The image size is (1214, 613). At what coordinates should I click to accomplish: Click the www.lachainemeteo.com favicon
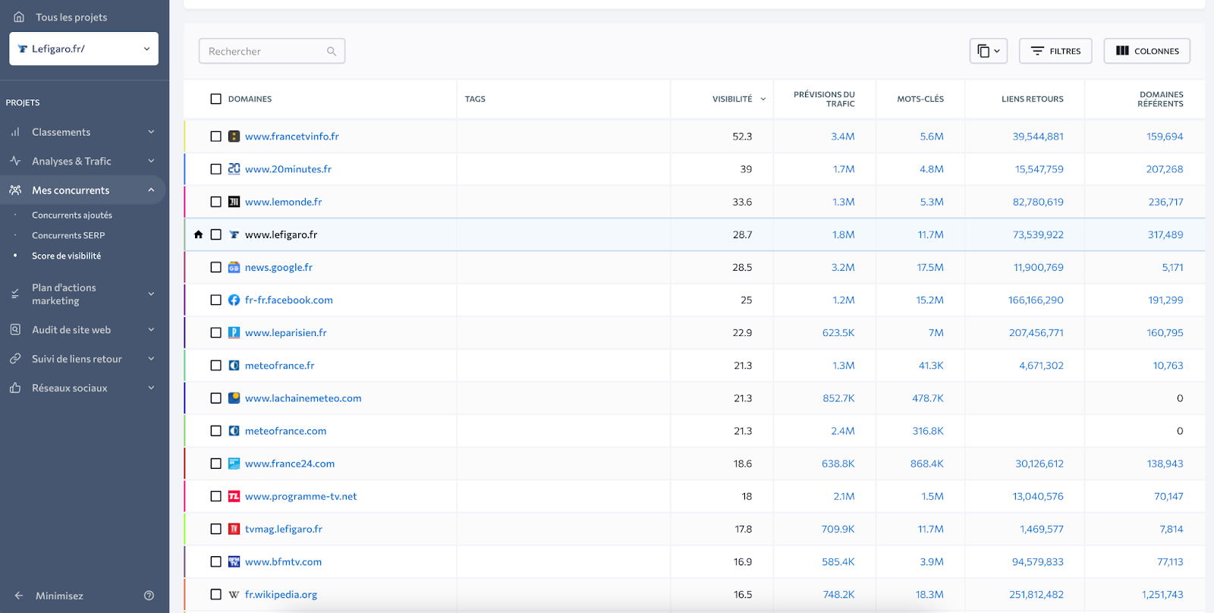234,398
